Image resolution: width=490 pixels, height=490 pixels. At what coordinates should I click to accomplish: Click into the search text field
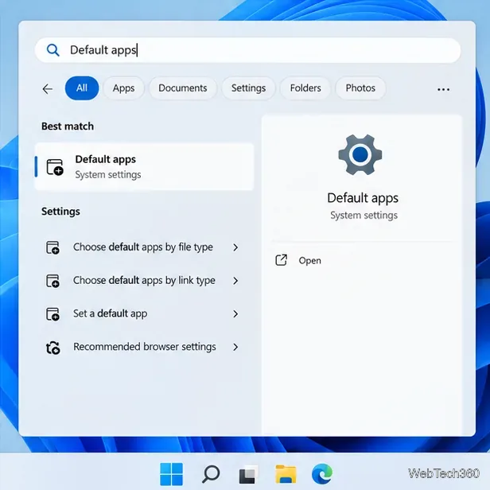(x=247, y=50)
